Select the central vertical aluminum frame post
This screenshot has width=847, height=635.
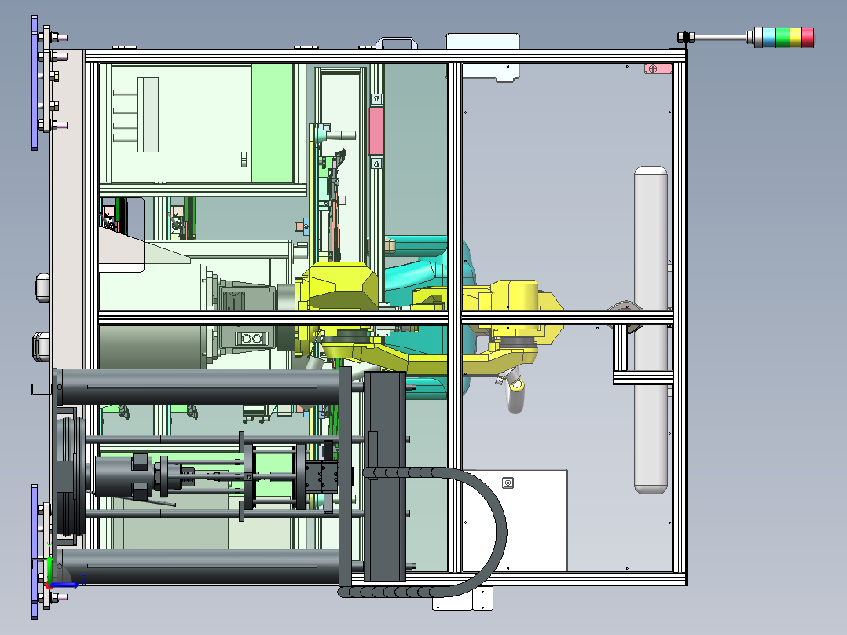coord(455,317)
